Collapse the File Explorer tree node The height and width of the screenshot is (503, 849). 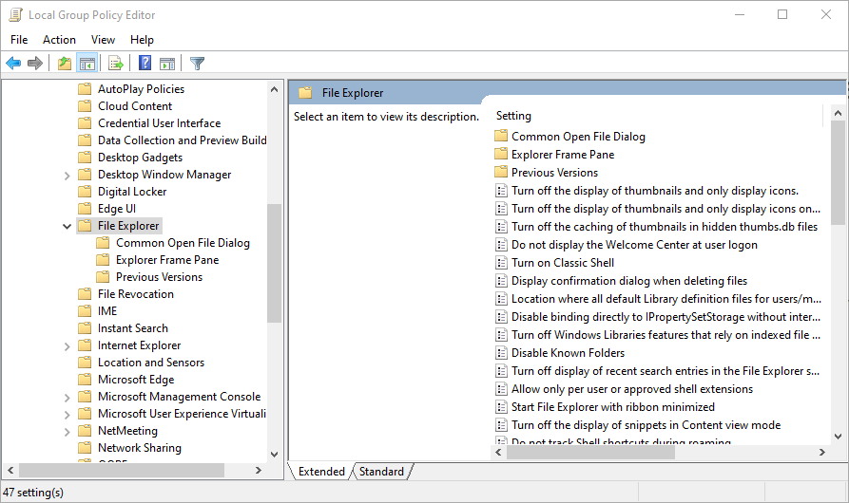pyautogui.click(x=67, y=227)
